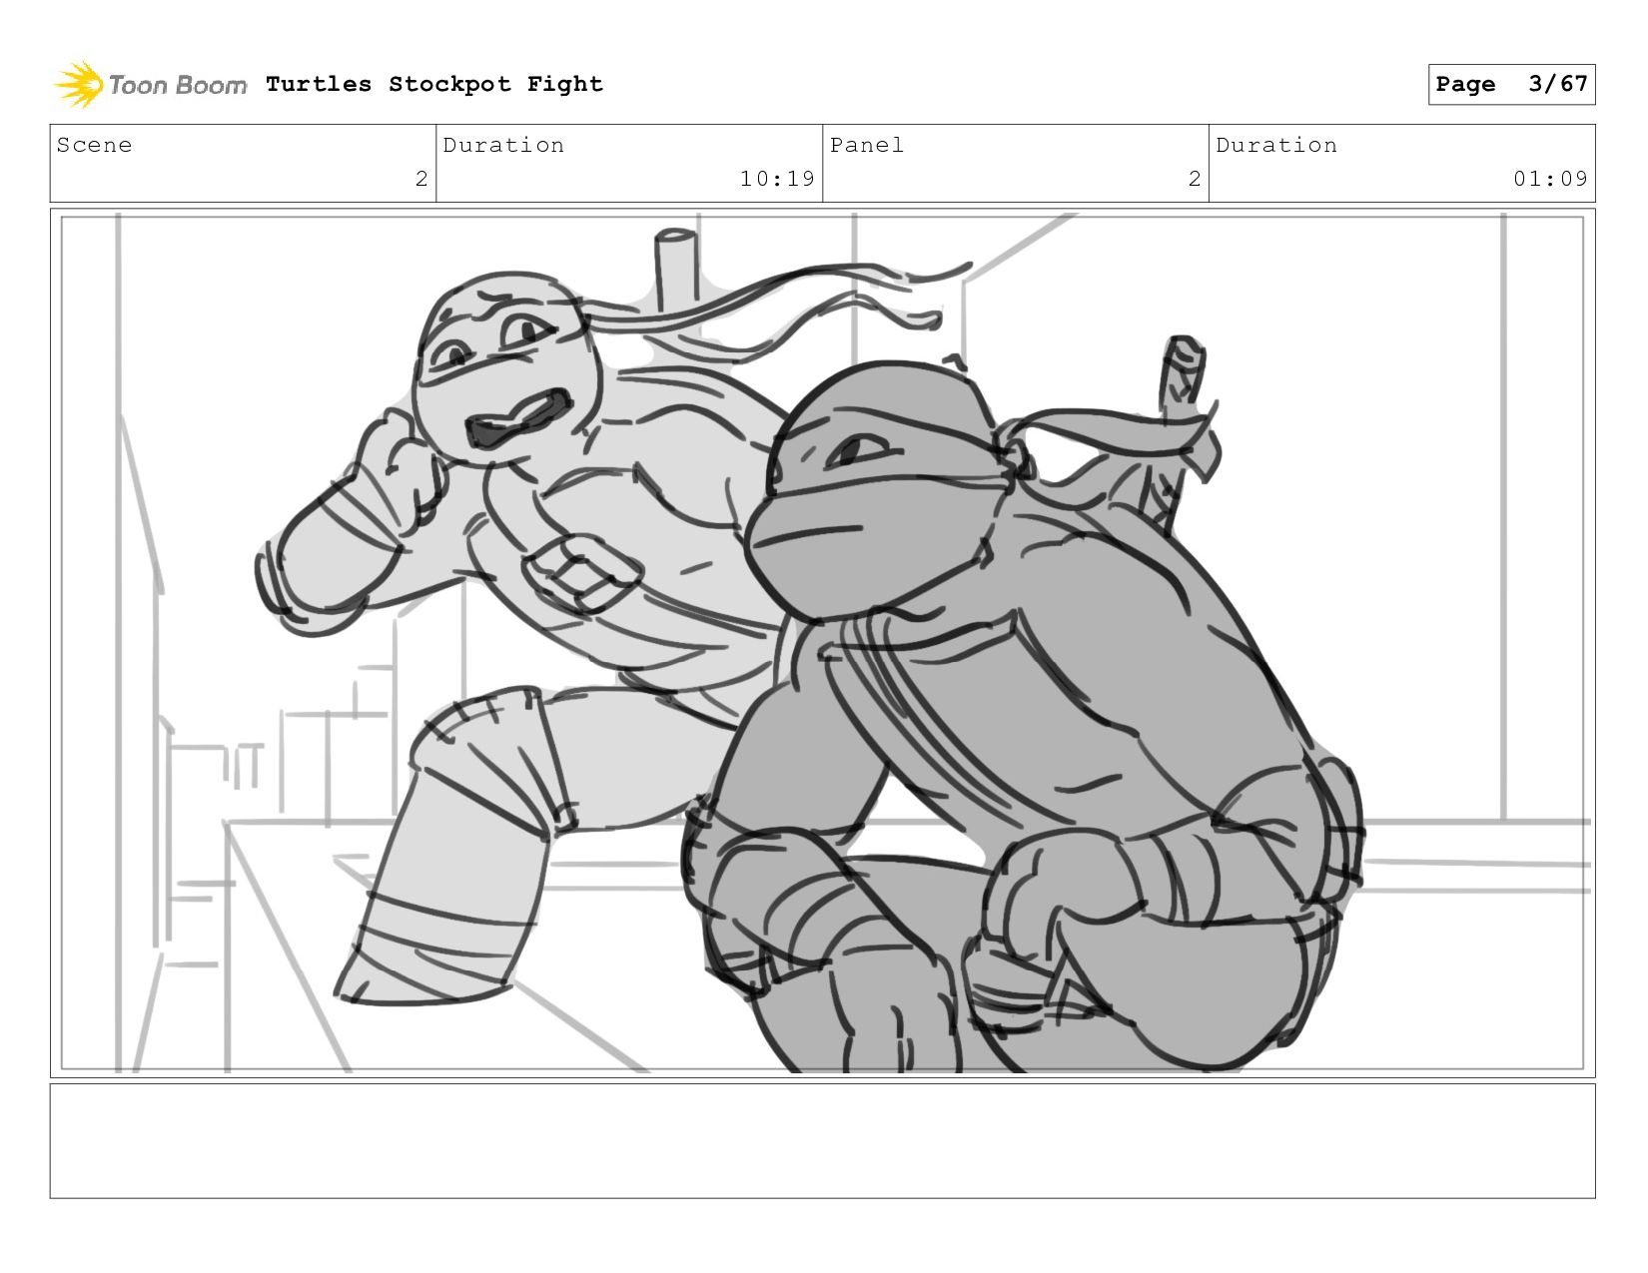Select the 'Turtles Stockpot Fight' title text
Viewport: 1648px width, 1273px height.
click(x=434, y=84)
